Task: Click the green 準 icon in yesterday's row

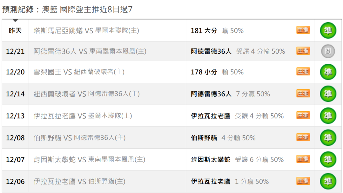Action: 328,30
